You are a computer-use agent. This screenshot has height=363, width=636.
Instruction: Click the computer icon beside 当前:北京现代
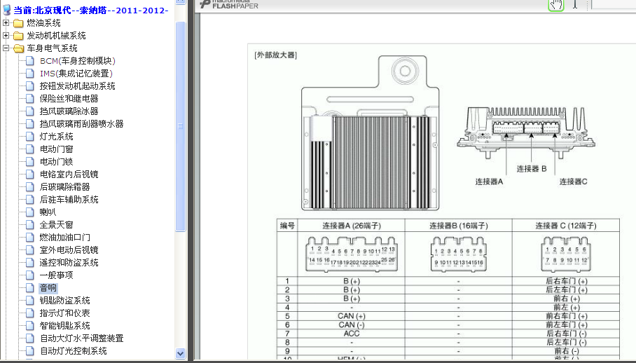pos(7,10)
